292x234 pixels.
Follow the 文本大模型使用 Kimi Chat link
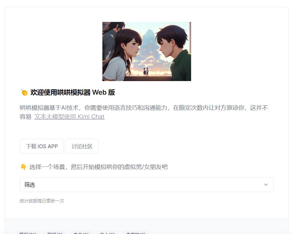point(70,117)
